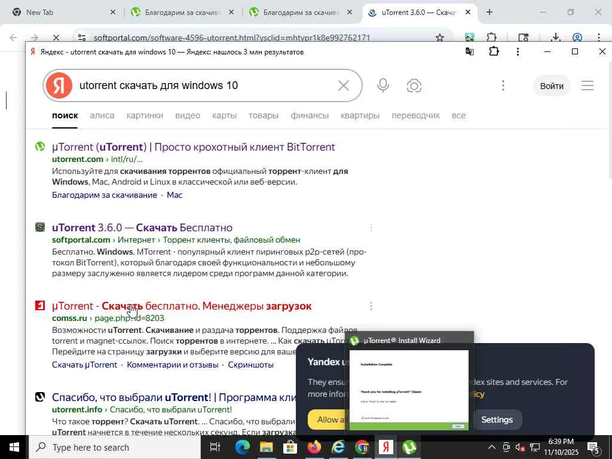Click the Войти login button
This screenshot has height=459, width=612.
(552, 86)
